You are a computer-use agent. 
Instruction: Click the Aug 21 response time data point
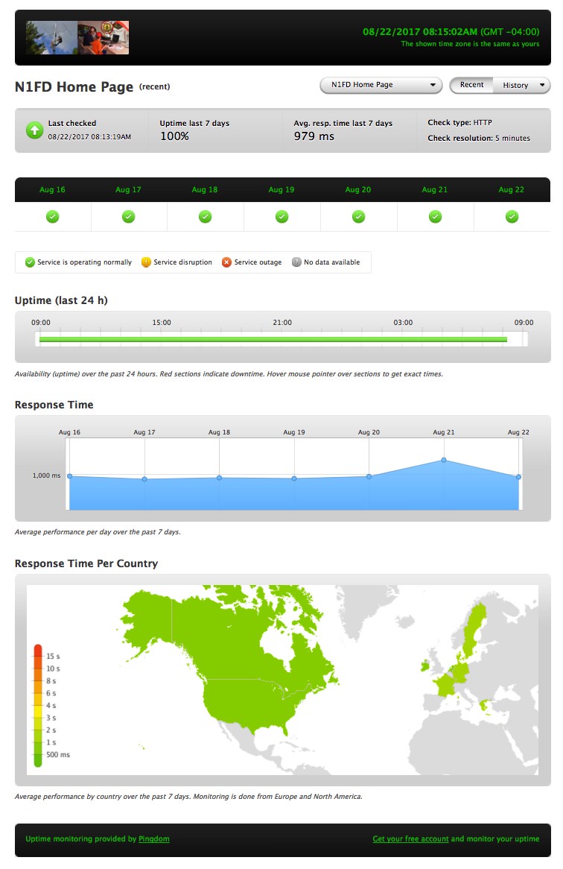(443, 460)
